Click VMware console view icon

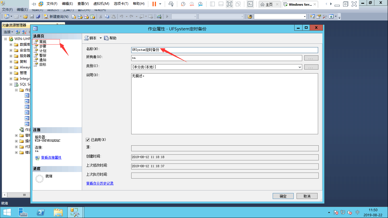pyautogui.click(x=250, y=4)
